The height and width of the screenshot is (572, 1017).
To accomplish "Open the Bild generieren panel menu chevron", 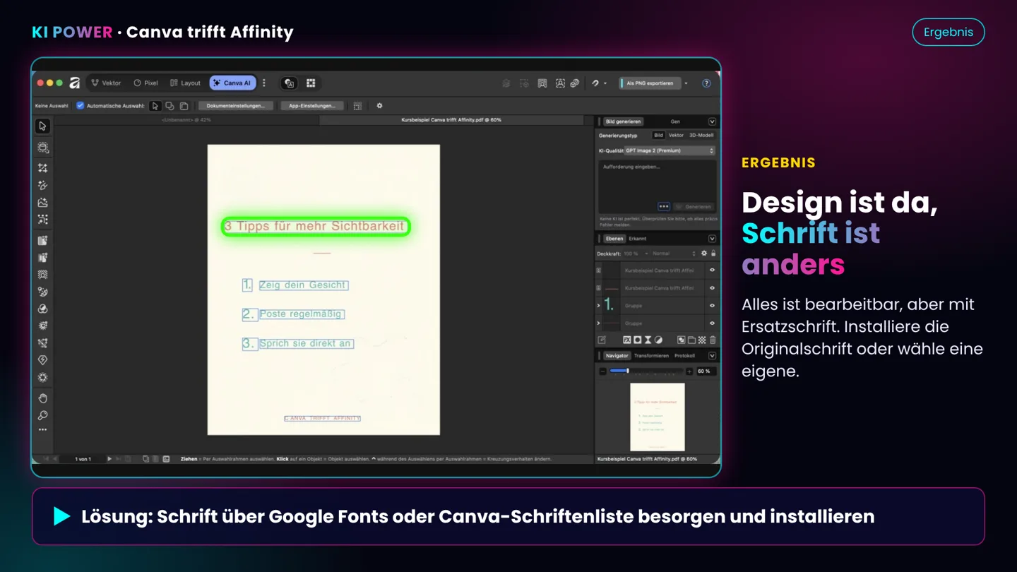I will click(712, 121).
